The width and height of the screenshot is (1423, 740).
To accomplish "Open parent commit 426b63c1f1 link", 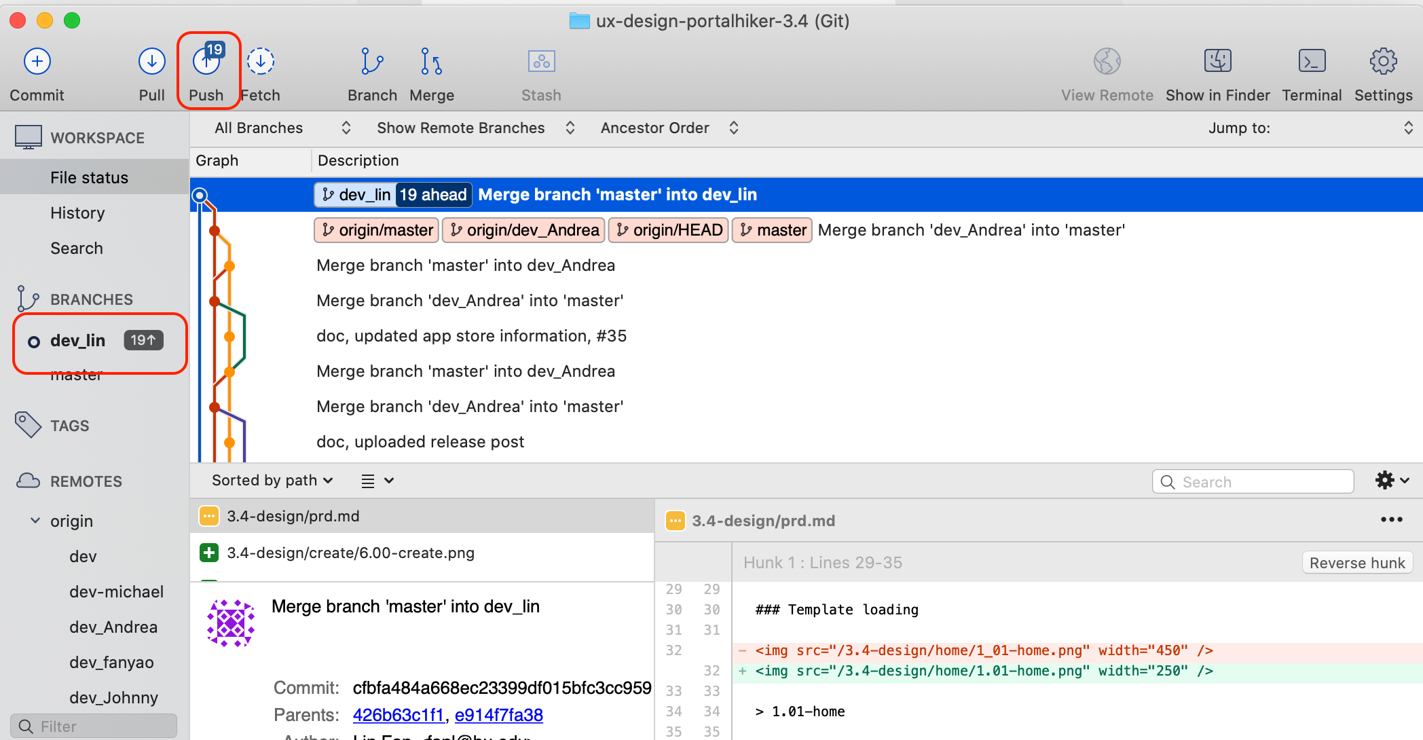I will pyautogui.click(x=398, y=715).
